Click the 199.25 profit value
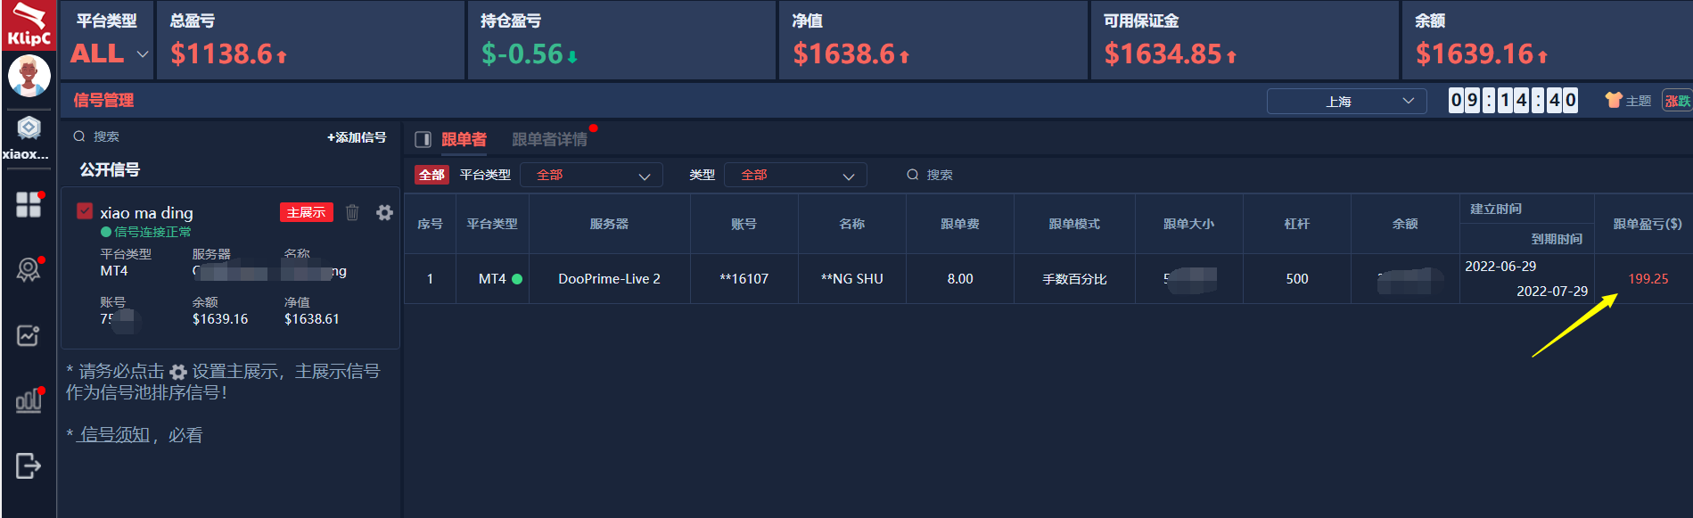The image size is (1693, 518). point(1648,279)
